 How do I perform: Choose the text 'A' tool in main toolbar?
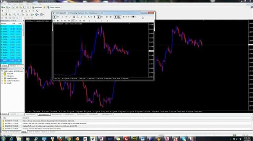pyautogui.click(x=29, y=11)
